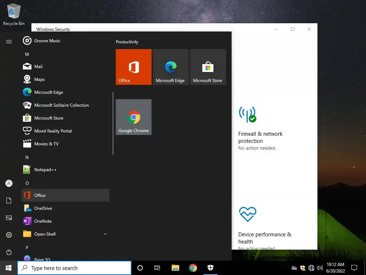Open Documents from the Start sidebar

[x=9, y=201]
